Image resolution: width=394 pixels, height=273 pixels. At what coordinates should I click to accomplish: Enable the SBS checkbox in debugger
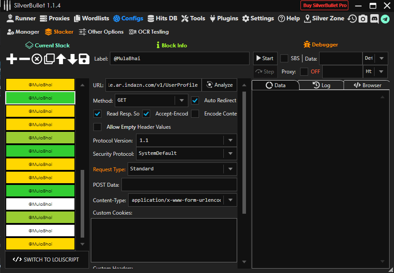(284, 58)
